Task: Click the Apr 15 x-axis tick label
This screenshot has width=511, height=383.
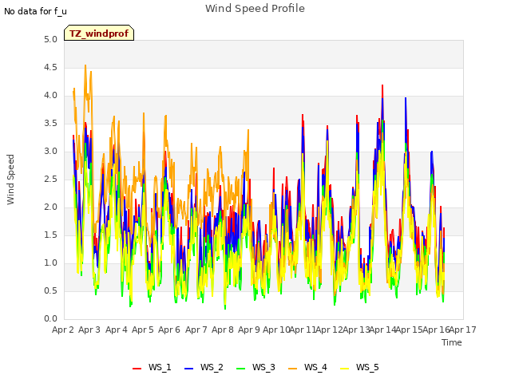Action: (x=409, y=330)
